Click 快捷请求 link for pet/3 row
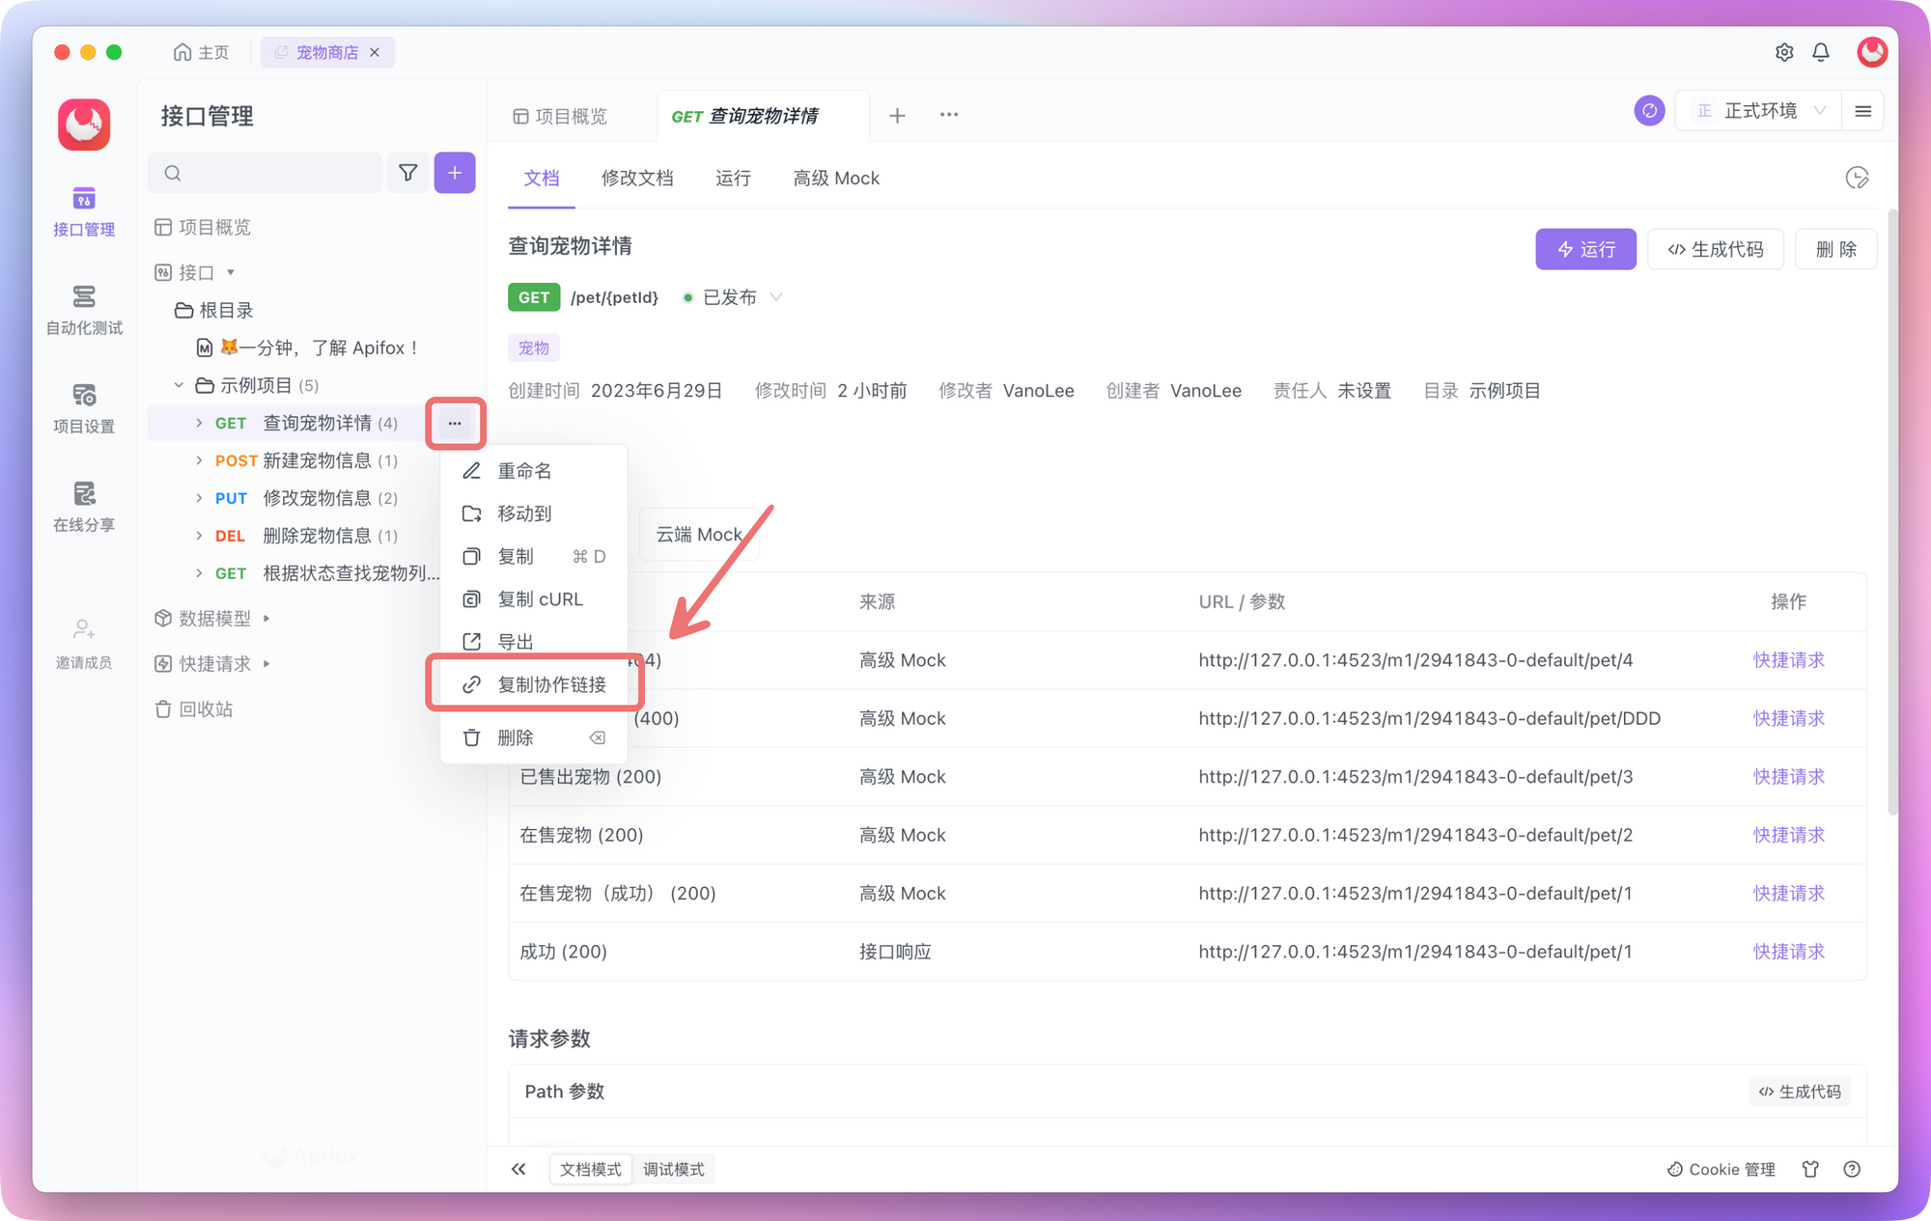This screenshot has height=1221, width=1931. pyautogui.click(x=1788, y=777)
